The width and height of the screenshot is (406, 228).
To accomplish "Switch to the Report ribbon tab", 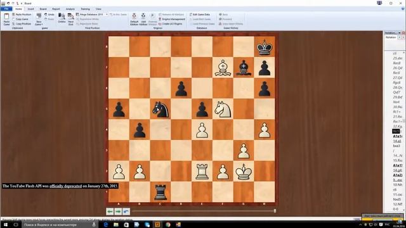I will [x=56, y=9].
